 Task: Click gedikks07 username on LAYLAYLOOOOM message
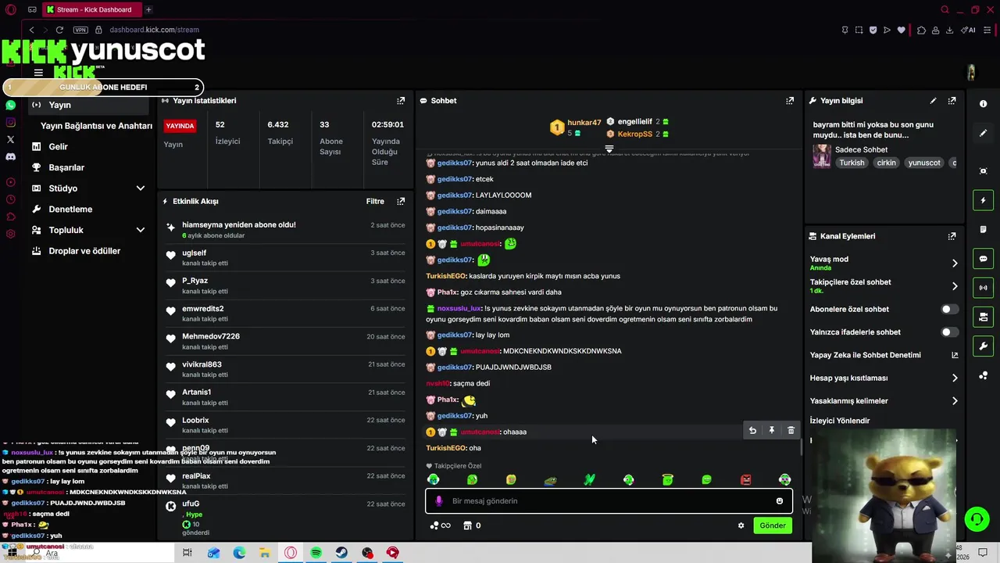(x=455, y=195)
